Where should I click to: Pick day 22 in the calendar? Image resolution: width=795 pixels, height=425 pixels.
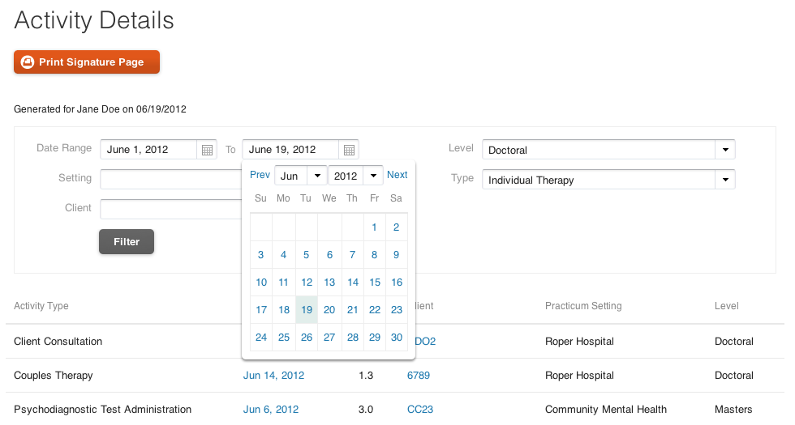[x=375, y=309]
